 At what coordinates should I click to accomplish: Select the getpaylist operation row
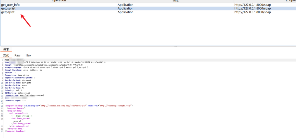(8, 12)
